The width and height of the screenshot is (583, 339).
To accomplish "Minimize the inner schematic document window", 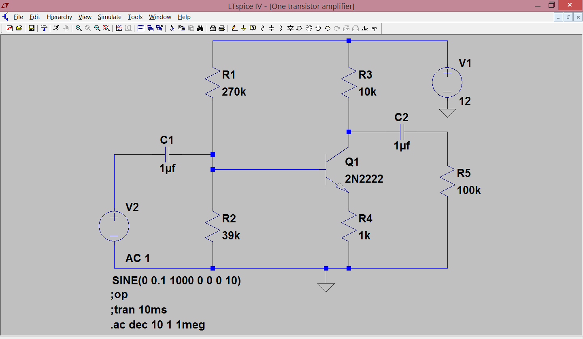I will [x=559, y=17].
